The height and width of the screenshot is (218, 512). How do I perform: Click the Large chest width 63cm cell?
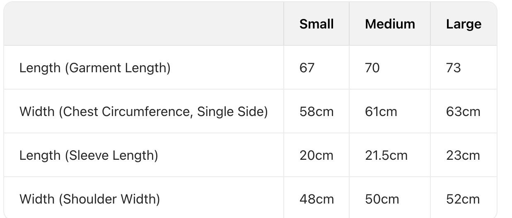[463, 111]
